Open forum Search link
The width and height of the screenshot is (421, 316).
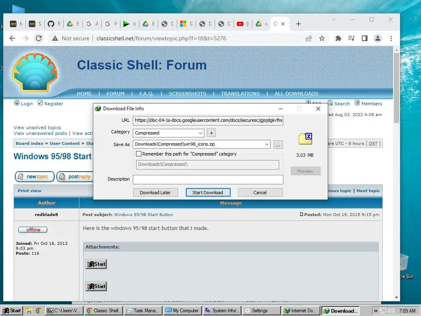tap(342, 103)
